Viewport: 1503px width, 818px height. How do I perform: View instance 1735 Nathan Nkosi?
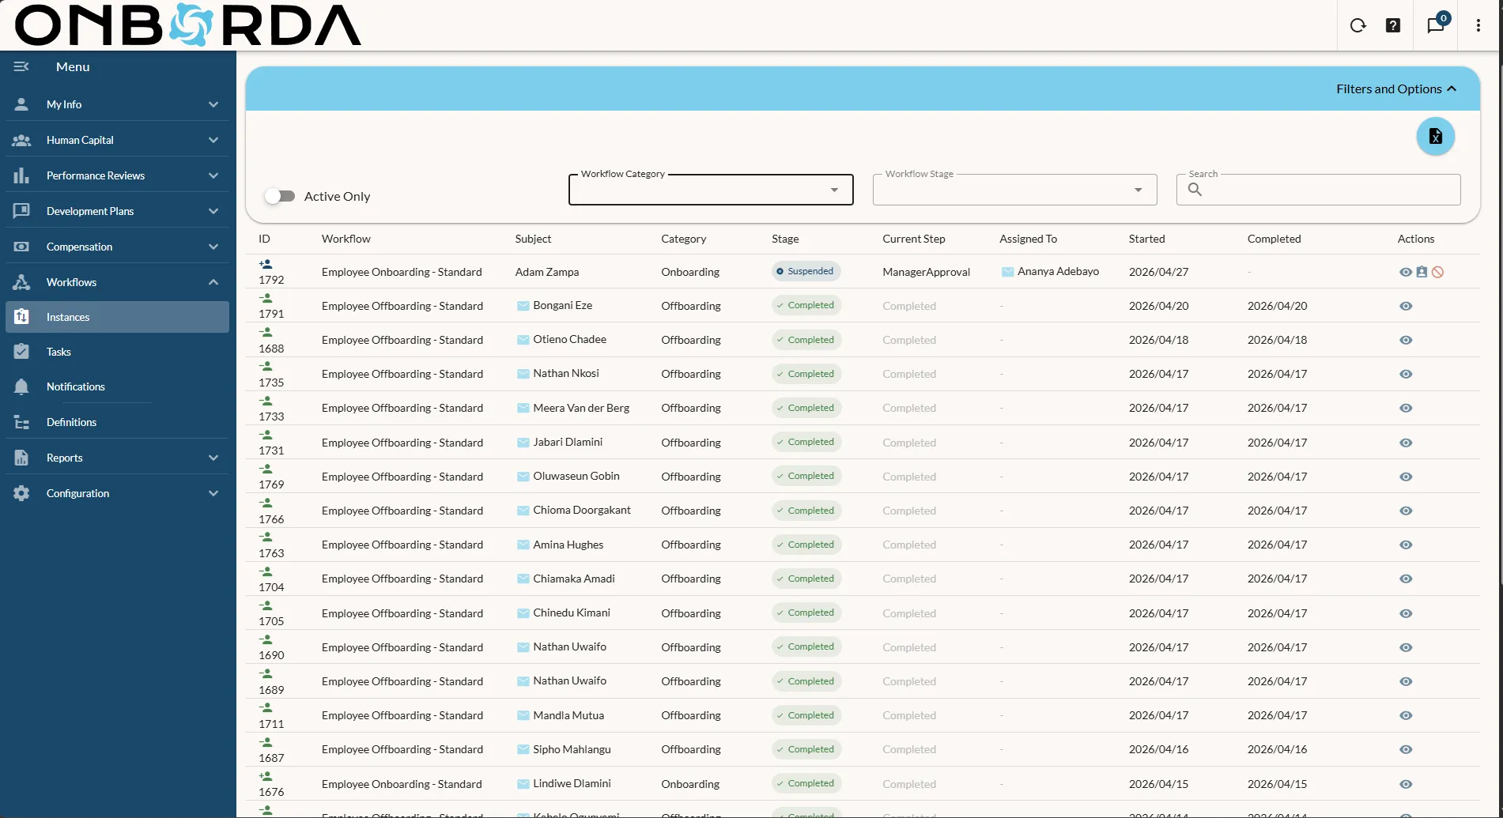pyautogui.click(x=1405, y=374)
